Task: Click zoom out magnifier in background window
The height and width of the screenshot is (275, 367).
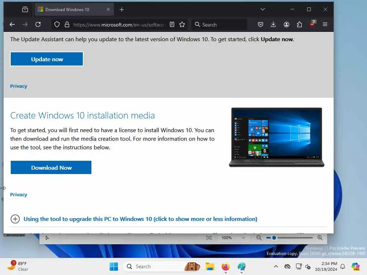Action: (x=259, y=238)
